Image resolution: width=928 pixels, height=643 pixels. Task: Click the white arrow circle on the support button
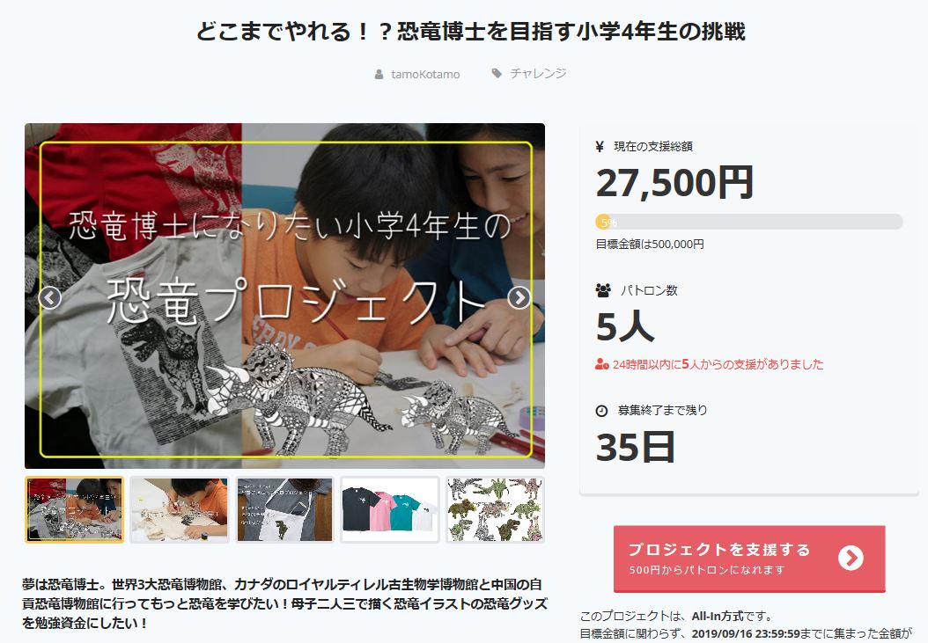pyautogui.click(x=851, y=558)
